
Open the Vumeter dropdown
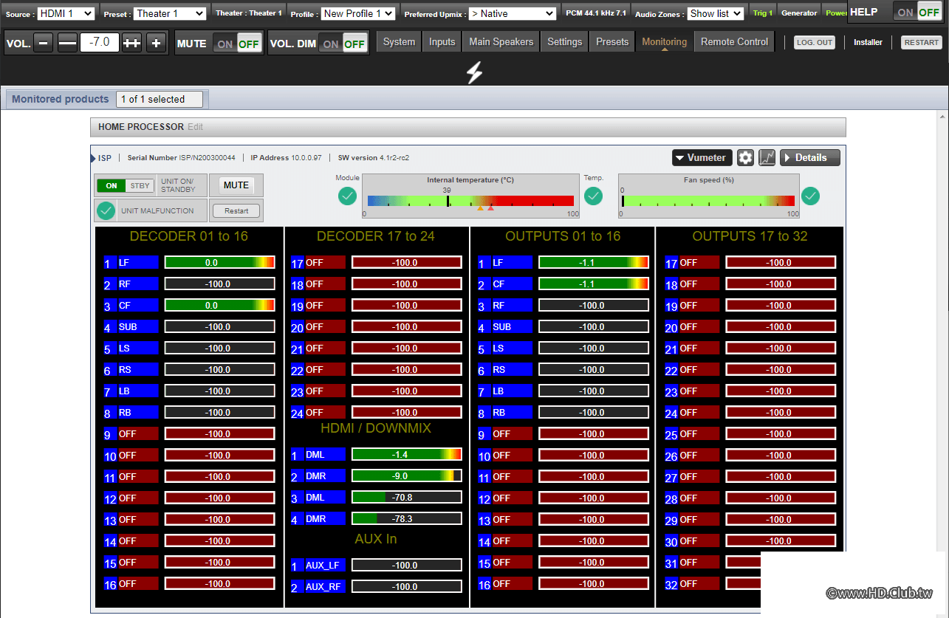tap(702, 157)
